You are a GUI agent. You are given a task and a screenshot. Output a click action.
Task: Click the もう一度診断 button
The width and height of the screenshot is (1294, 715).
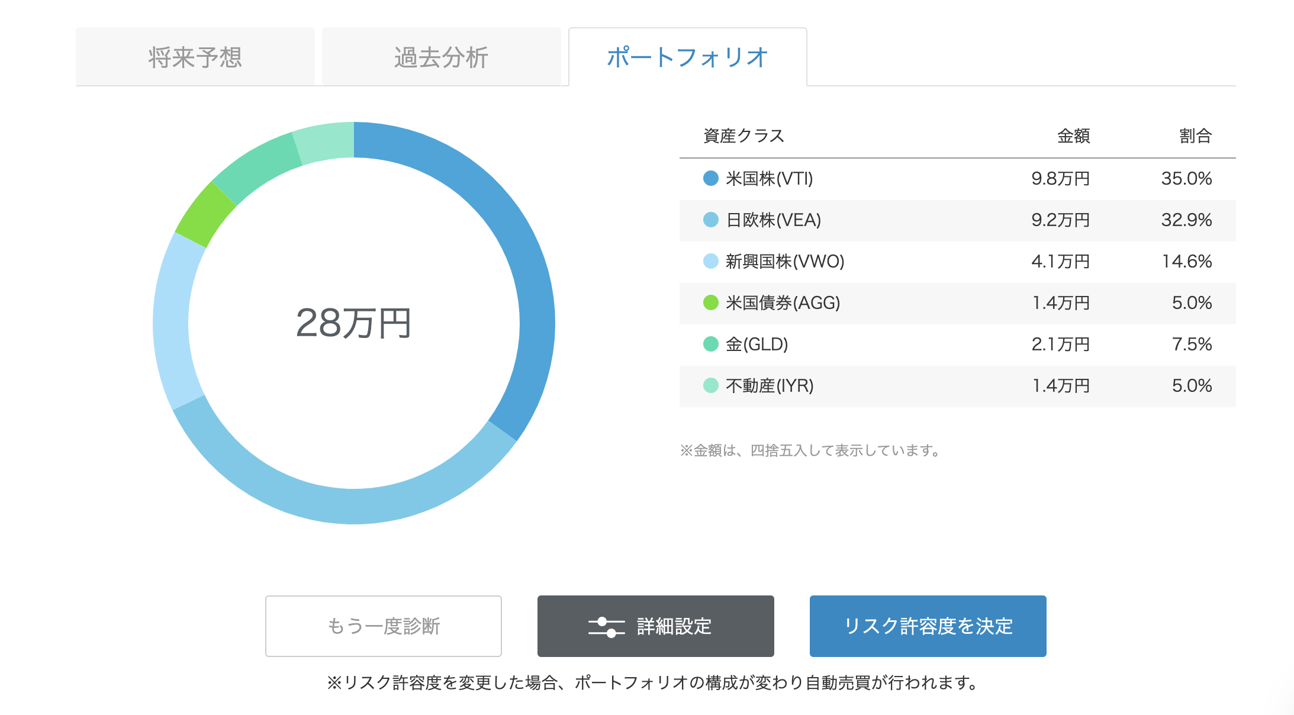click(x=384, y=626)
